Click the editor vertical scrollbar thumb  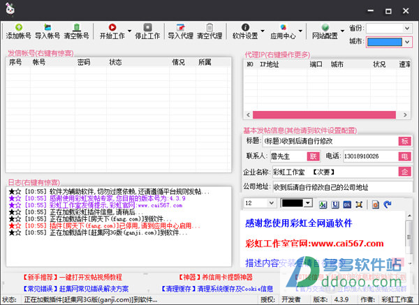[x=409, y=237]
